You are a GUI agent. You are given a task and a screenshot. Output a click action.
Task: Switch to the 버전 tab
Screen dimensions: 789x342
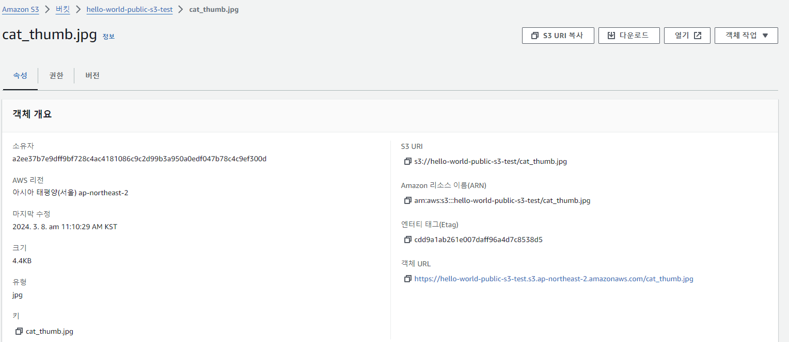click(x=92, y=76)
